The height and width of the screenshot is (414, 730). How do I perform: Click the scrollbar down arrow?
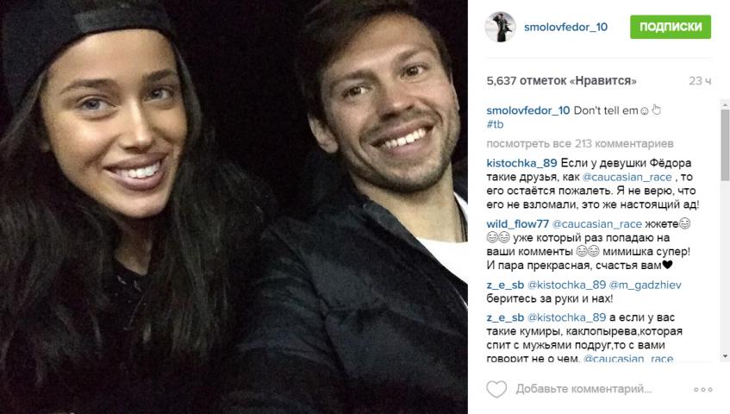click(725, 356)
